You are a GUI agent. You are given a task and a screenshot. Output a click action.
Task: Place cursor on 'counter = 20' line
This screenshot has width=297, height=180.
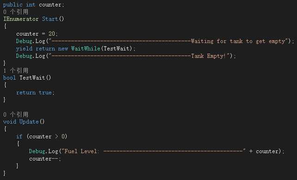point(37,34)
